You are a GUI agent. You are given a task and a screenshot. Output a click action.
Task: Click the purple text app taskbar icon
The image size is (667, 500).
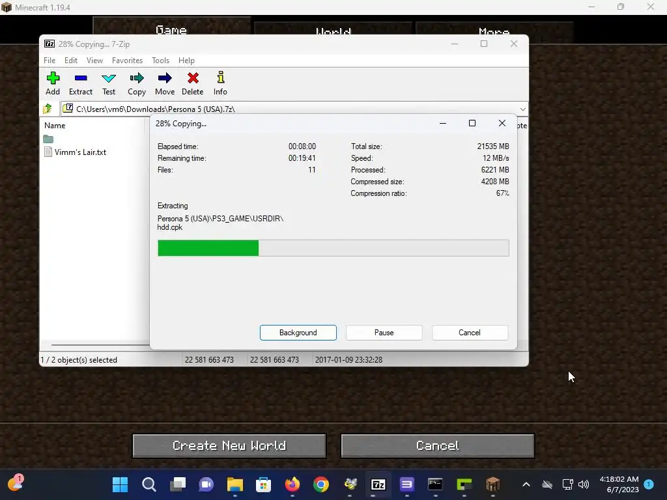click(406, 484)
